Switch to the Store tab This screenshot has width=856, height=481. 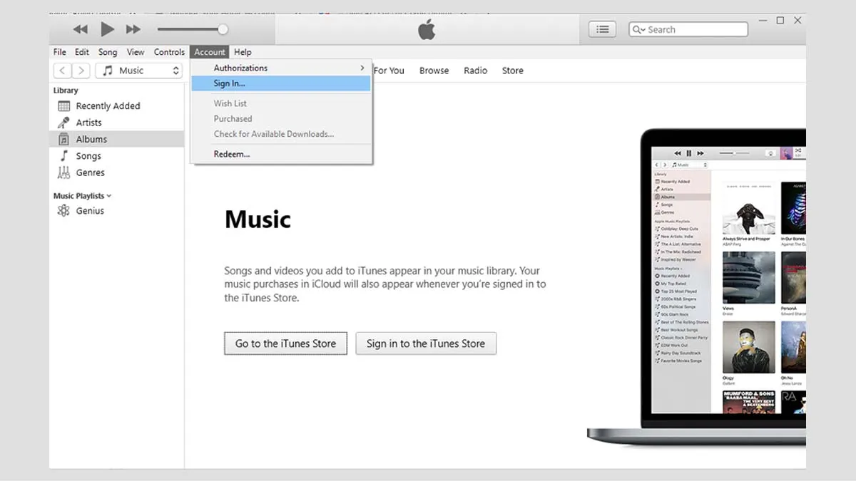pyautogui.click(x=512, y=71)
